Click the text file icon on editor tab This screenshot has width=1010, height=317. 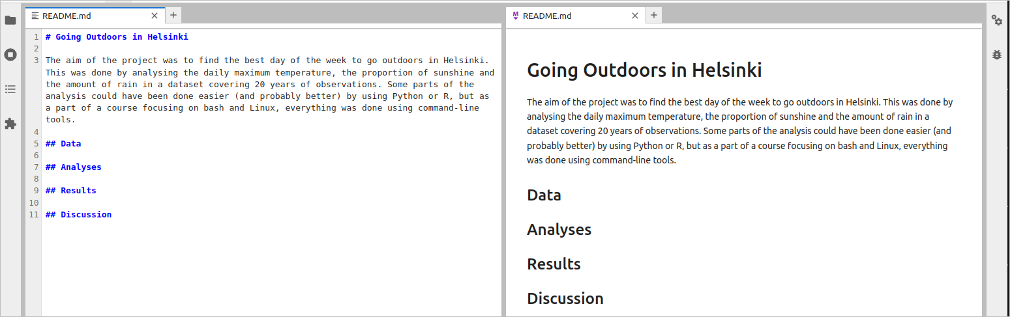[35, 16]
